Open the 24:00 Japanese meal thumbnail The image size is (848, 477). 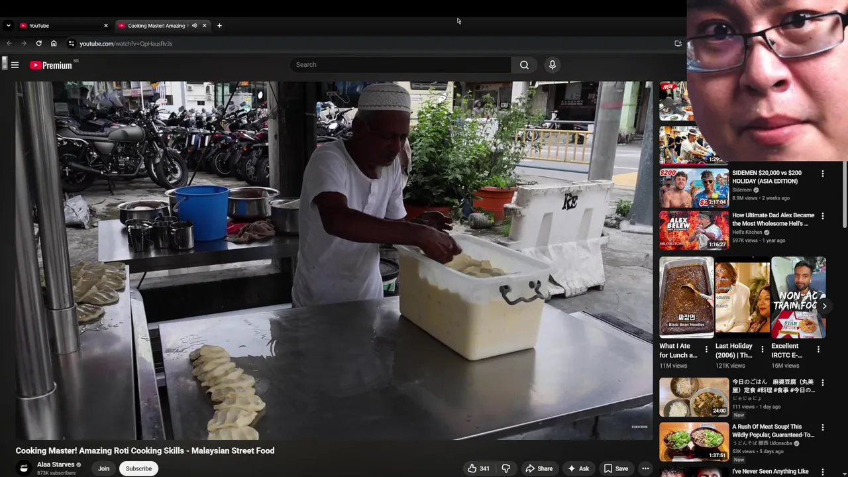coord(694,397)
